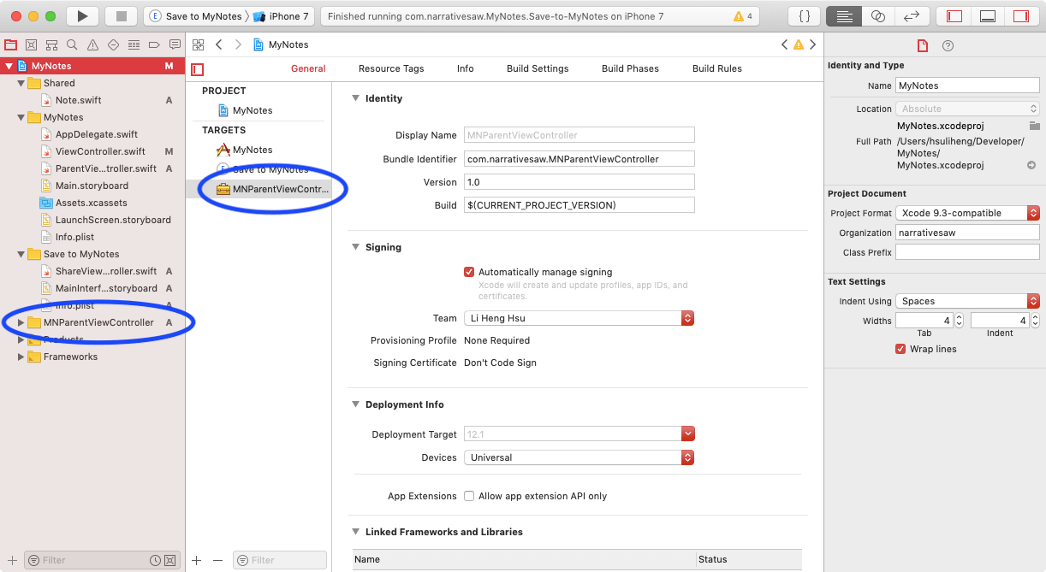Remove the selected target with minus button
Screen dimensions: 1046x572
click(217, 560)
